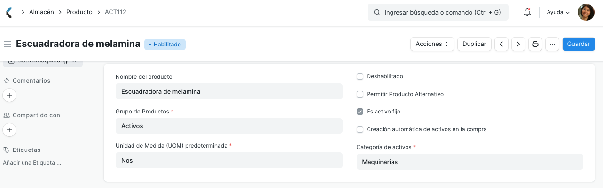Toggle Creación automática de activos en la compra
The width and height of the screenshot is (603, 188).
[x=360, y=129]
